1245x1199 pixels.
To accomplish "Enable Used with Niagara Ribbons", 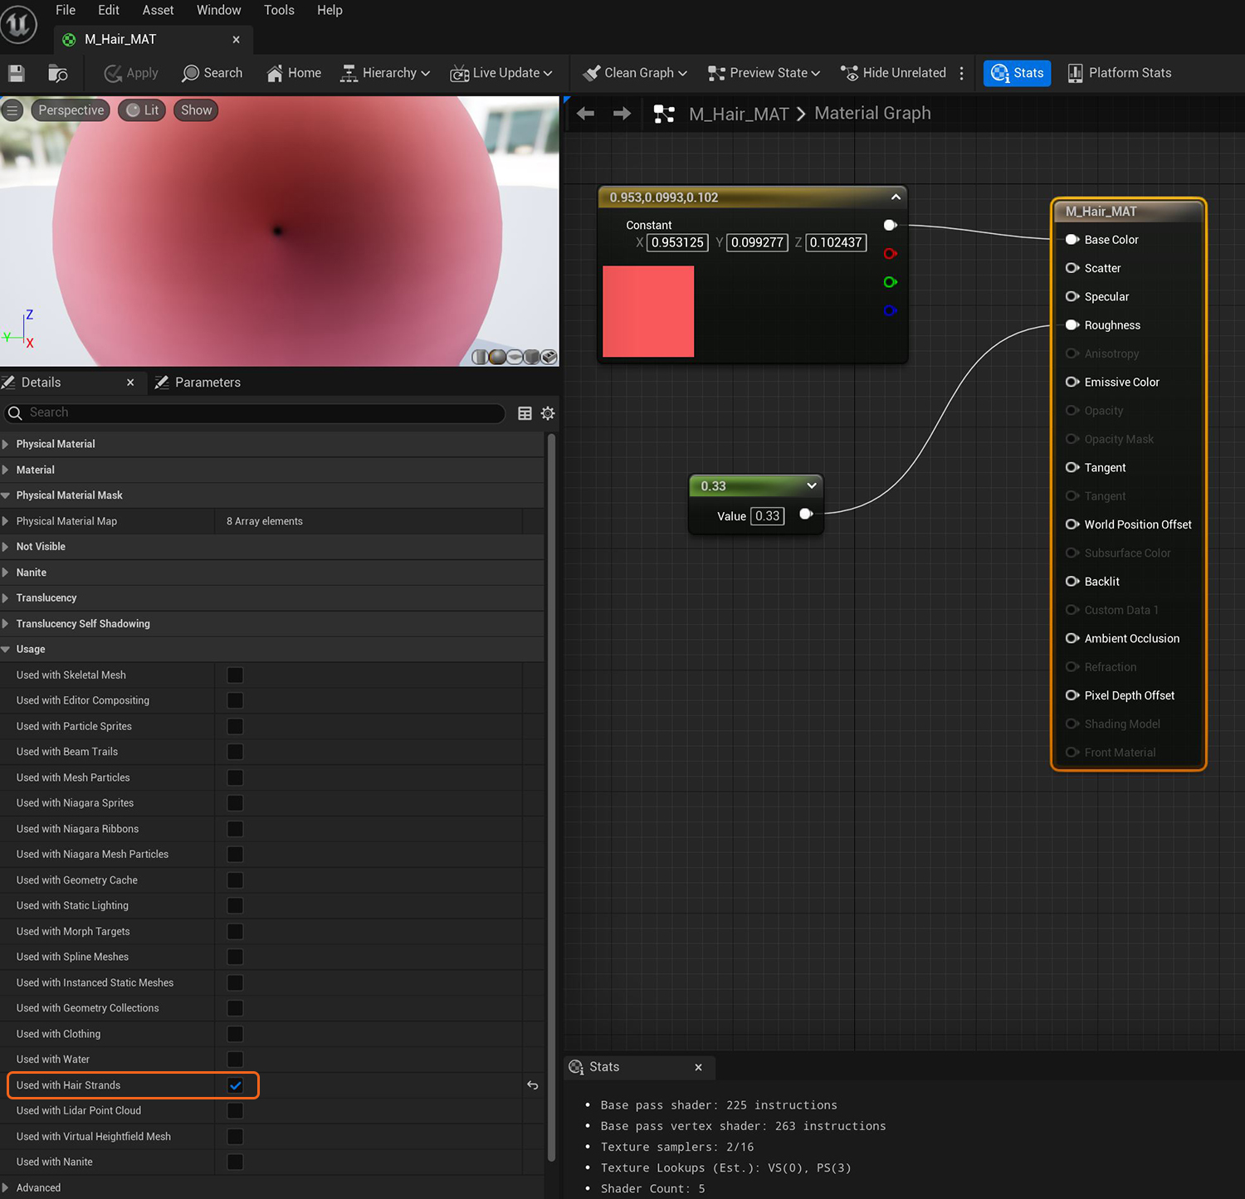I will (x=236, y=829).
